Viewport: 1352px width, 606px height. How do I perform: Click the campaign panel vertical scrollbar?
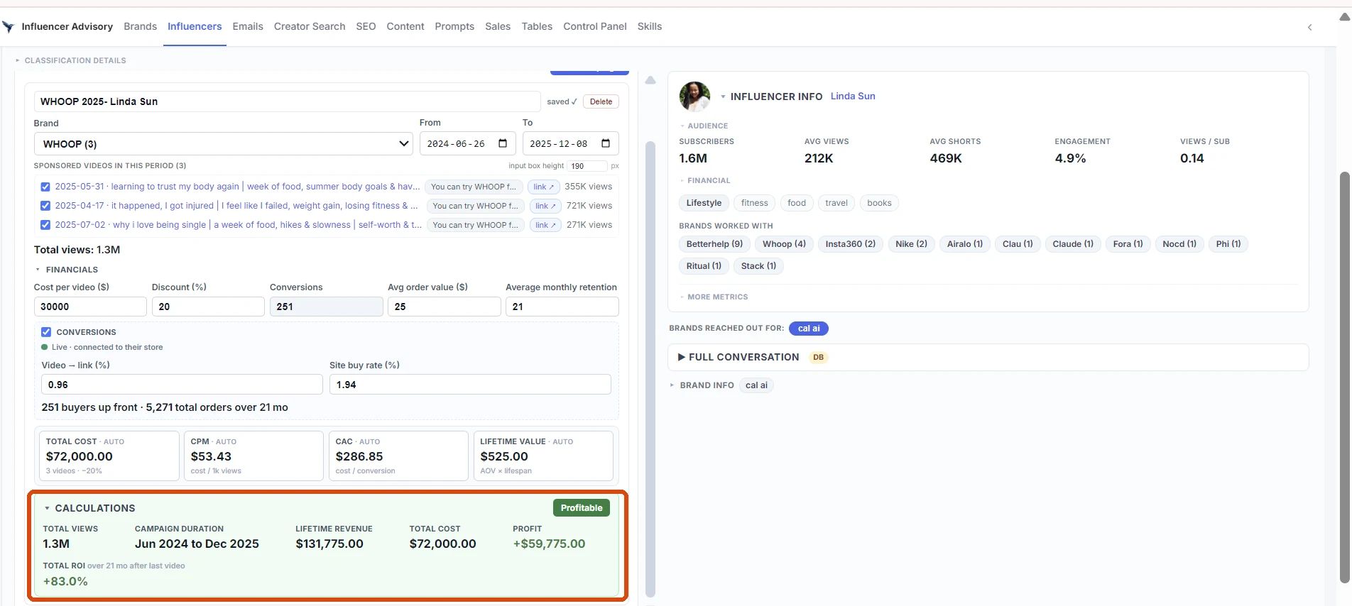point(650,369)
